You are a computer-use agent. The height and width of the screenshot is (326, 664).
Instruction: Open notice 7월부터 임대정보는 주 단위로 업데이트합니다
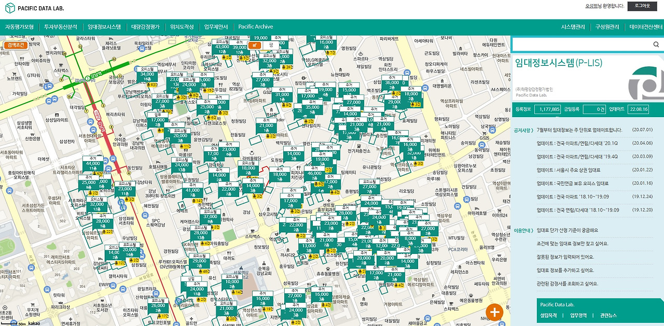[579, 130]
